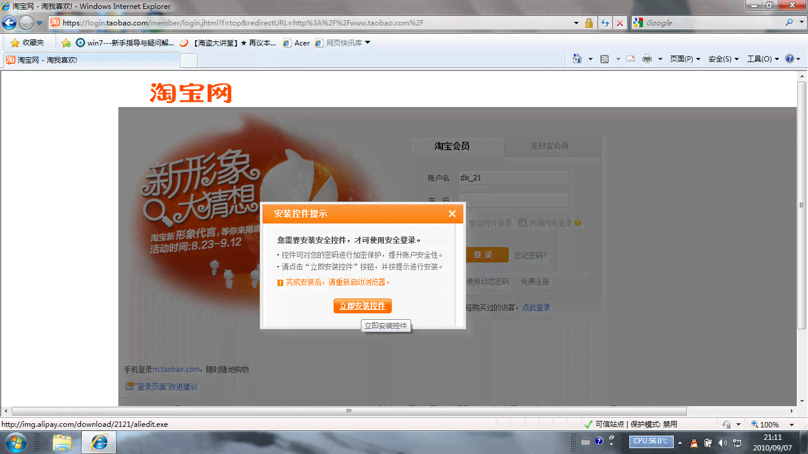Viewport: 808px width, 454px height.
Task: Click the Google search box
Action: [713, 23]
